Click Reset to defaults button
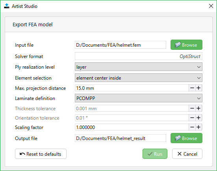217x171 pixels. (x=41, y=154)
